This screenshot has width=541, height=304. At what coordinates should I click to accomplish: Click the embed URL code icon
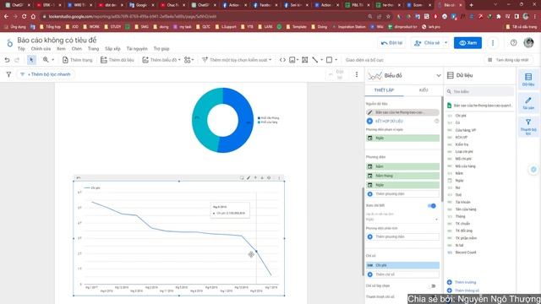point(282,60)
